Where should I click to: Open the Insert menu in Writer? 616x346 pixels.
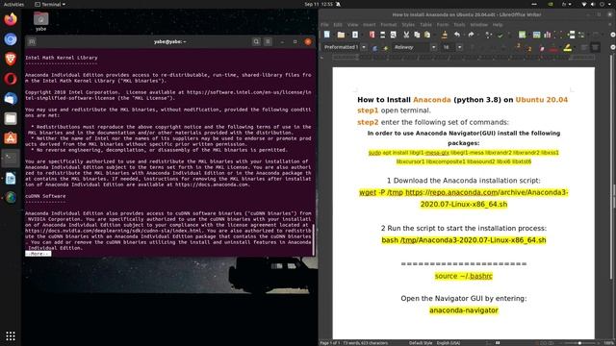point(369,25)
